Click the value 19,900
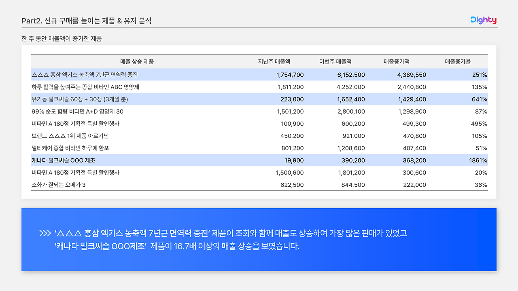This screenshot has height=291, width=518. 294,160
